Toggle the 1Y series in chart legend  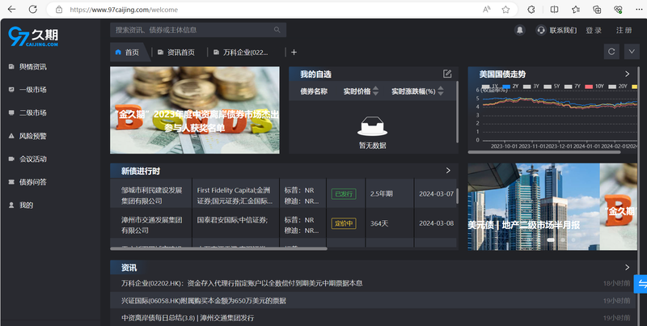click(x=489, y=87)
